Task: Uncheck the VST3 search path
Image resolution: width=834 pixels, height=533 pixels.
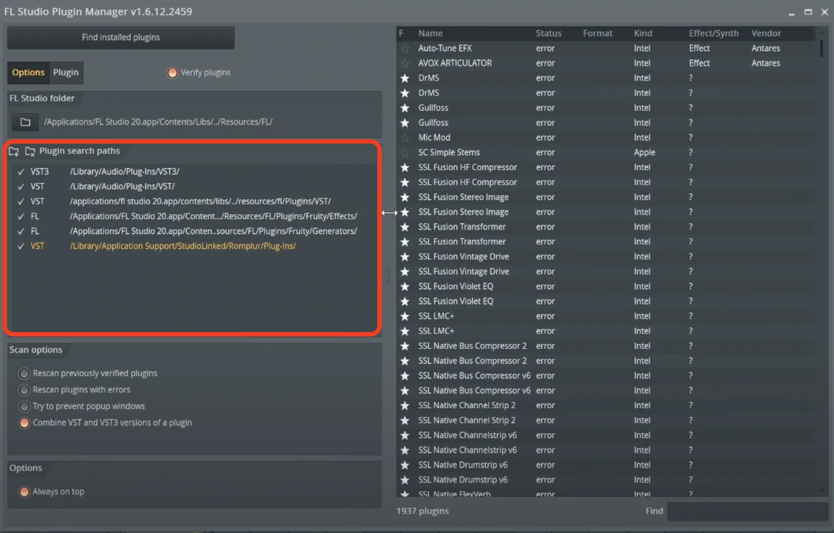Action: (20, 171)
